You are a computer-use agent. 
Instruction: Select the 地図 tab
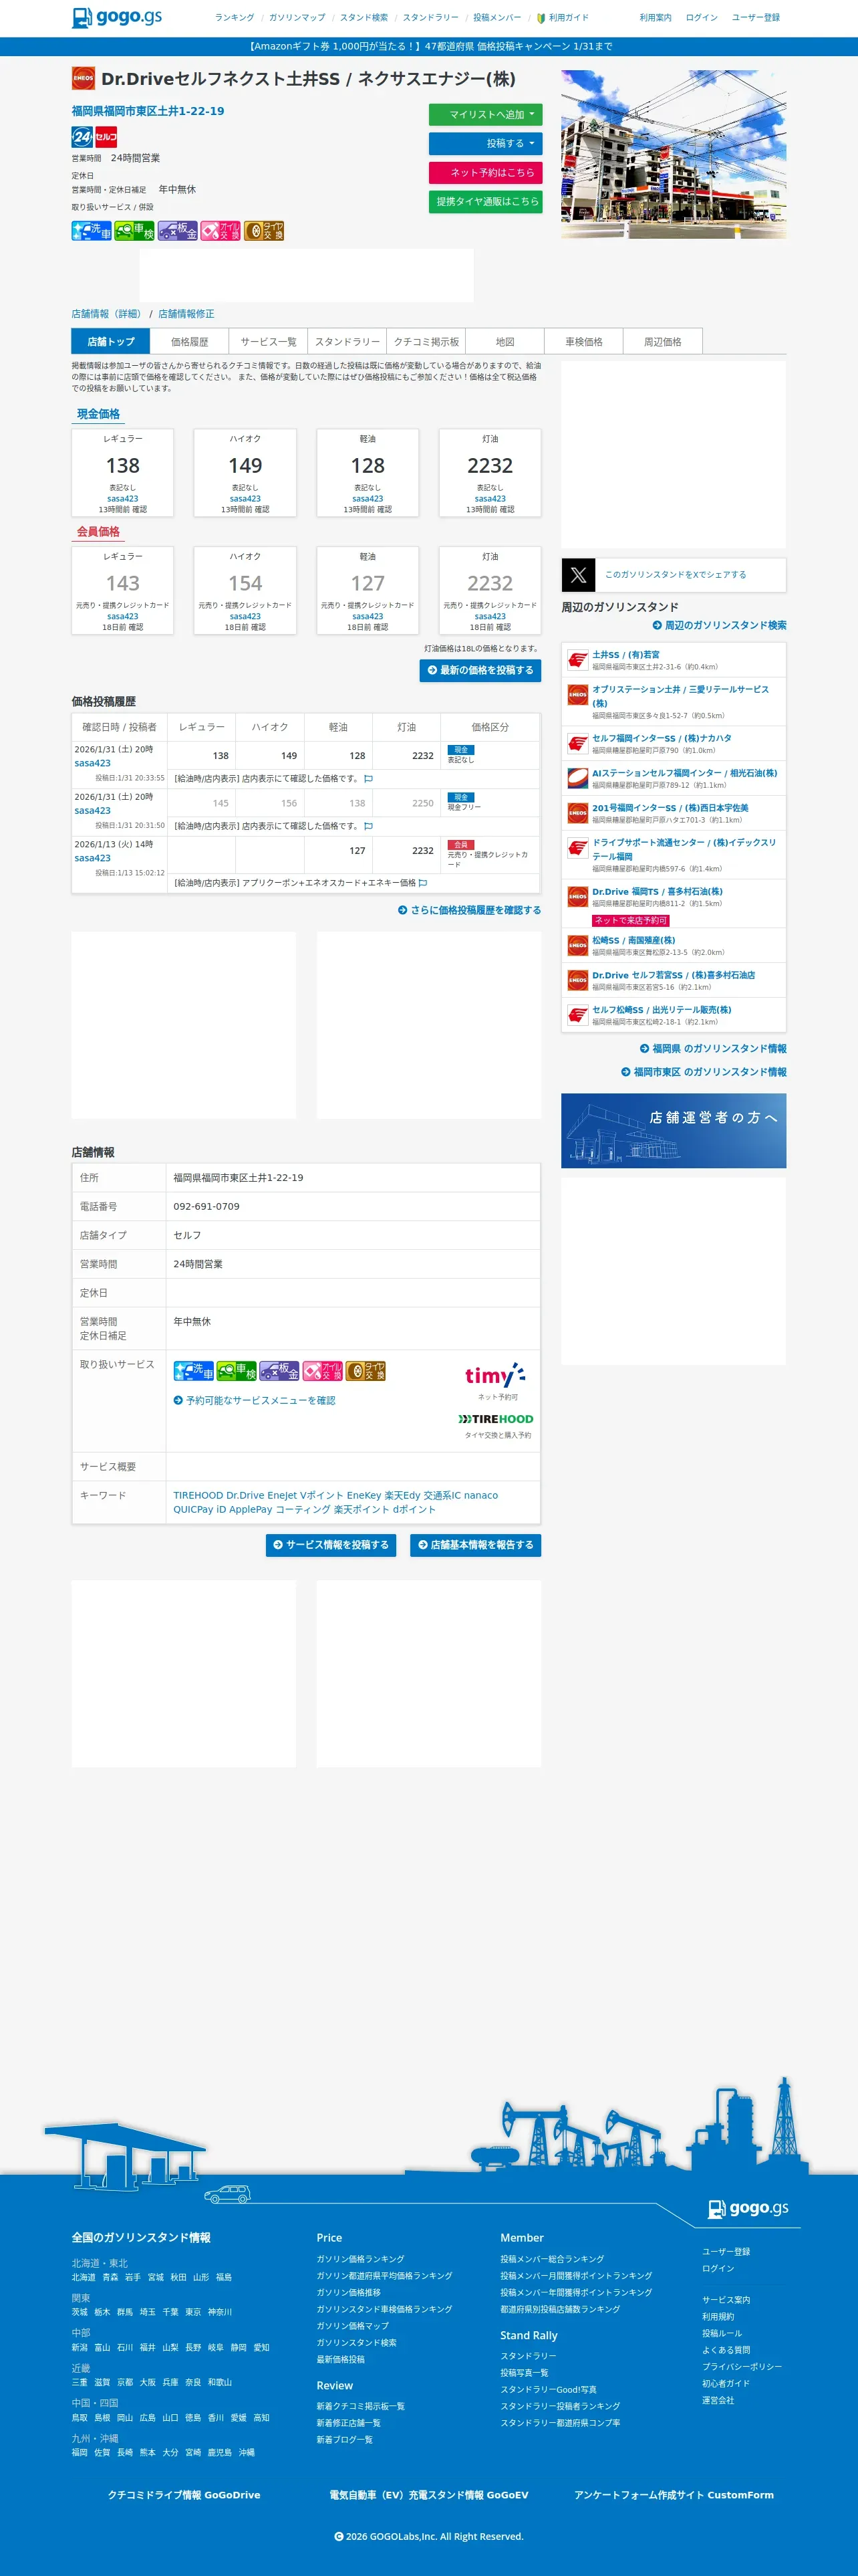tap(505, 341)
